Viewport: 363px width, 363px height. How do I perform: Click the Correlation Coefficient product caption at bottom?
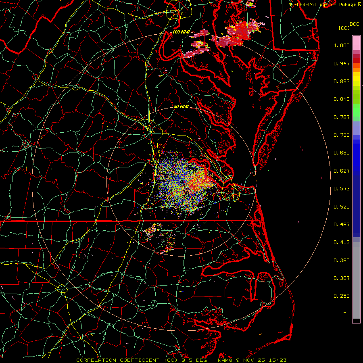point(181,360)
